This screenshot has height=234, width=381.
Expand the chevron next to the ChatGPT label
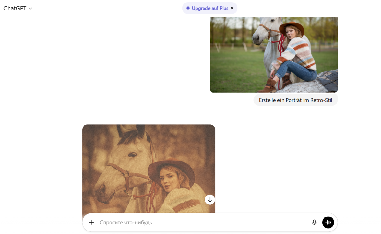point(30,9)
